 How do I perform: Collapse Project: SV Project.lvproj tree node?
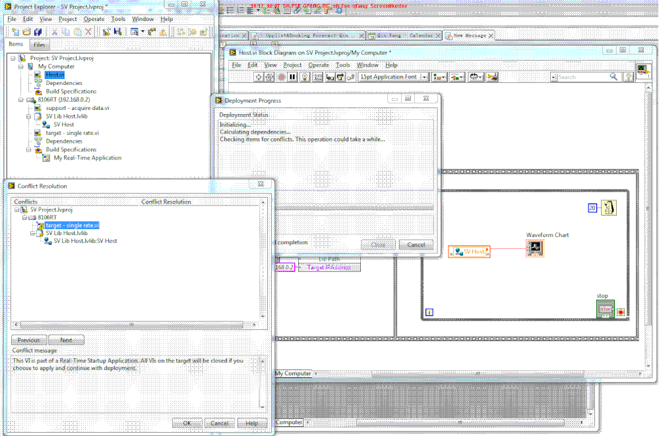[x=13, y=59]
